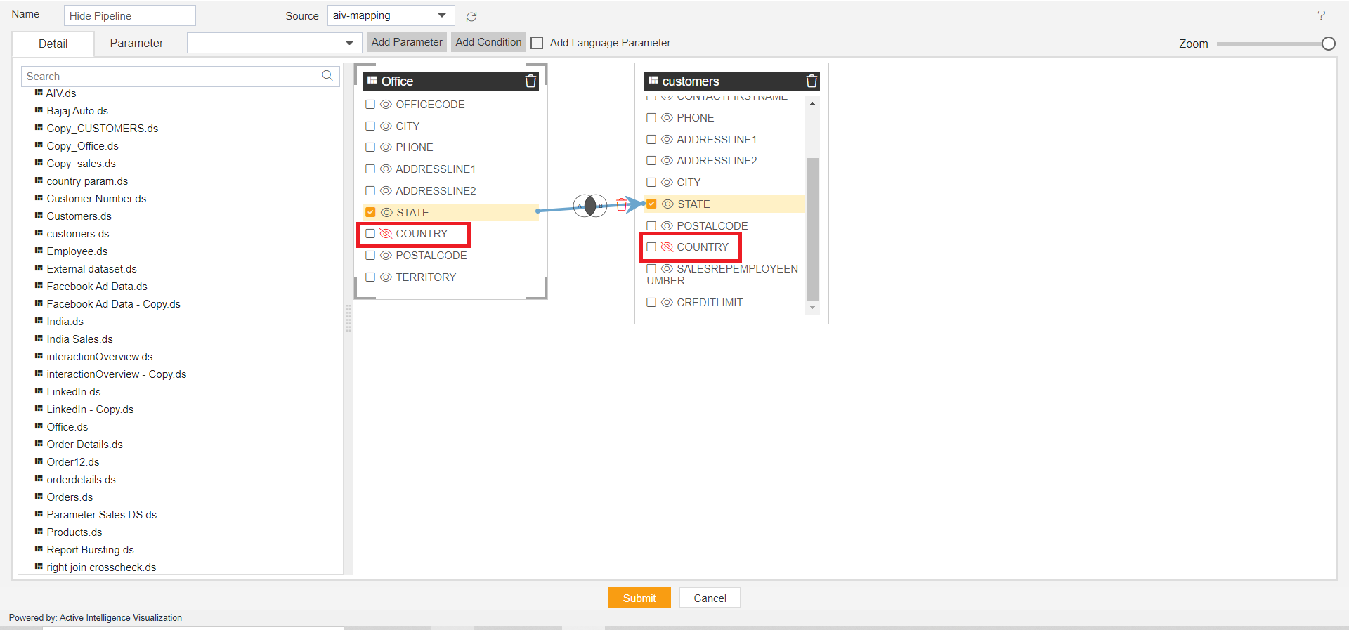The height and width of the screenshot is (630, 1349).
Task: Select interactionOverview.ds dataset
Action: click(99, 357)
